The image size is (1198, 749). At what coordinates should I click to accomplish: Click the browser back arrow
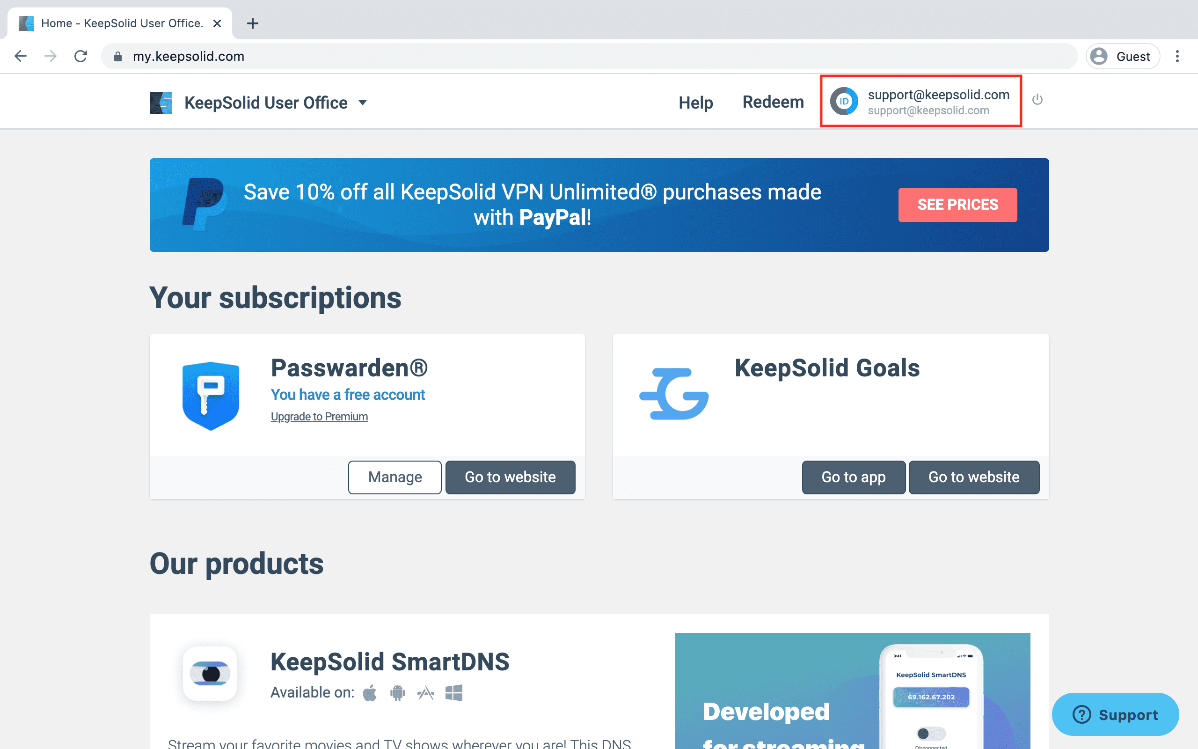[21, 57]
